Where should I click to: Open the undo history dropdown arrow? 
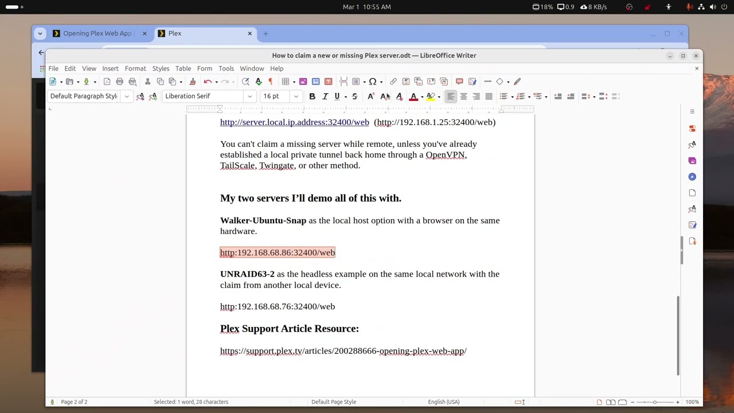tap(216, 81)
